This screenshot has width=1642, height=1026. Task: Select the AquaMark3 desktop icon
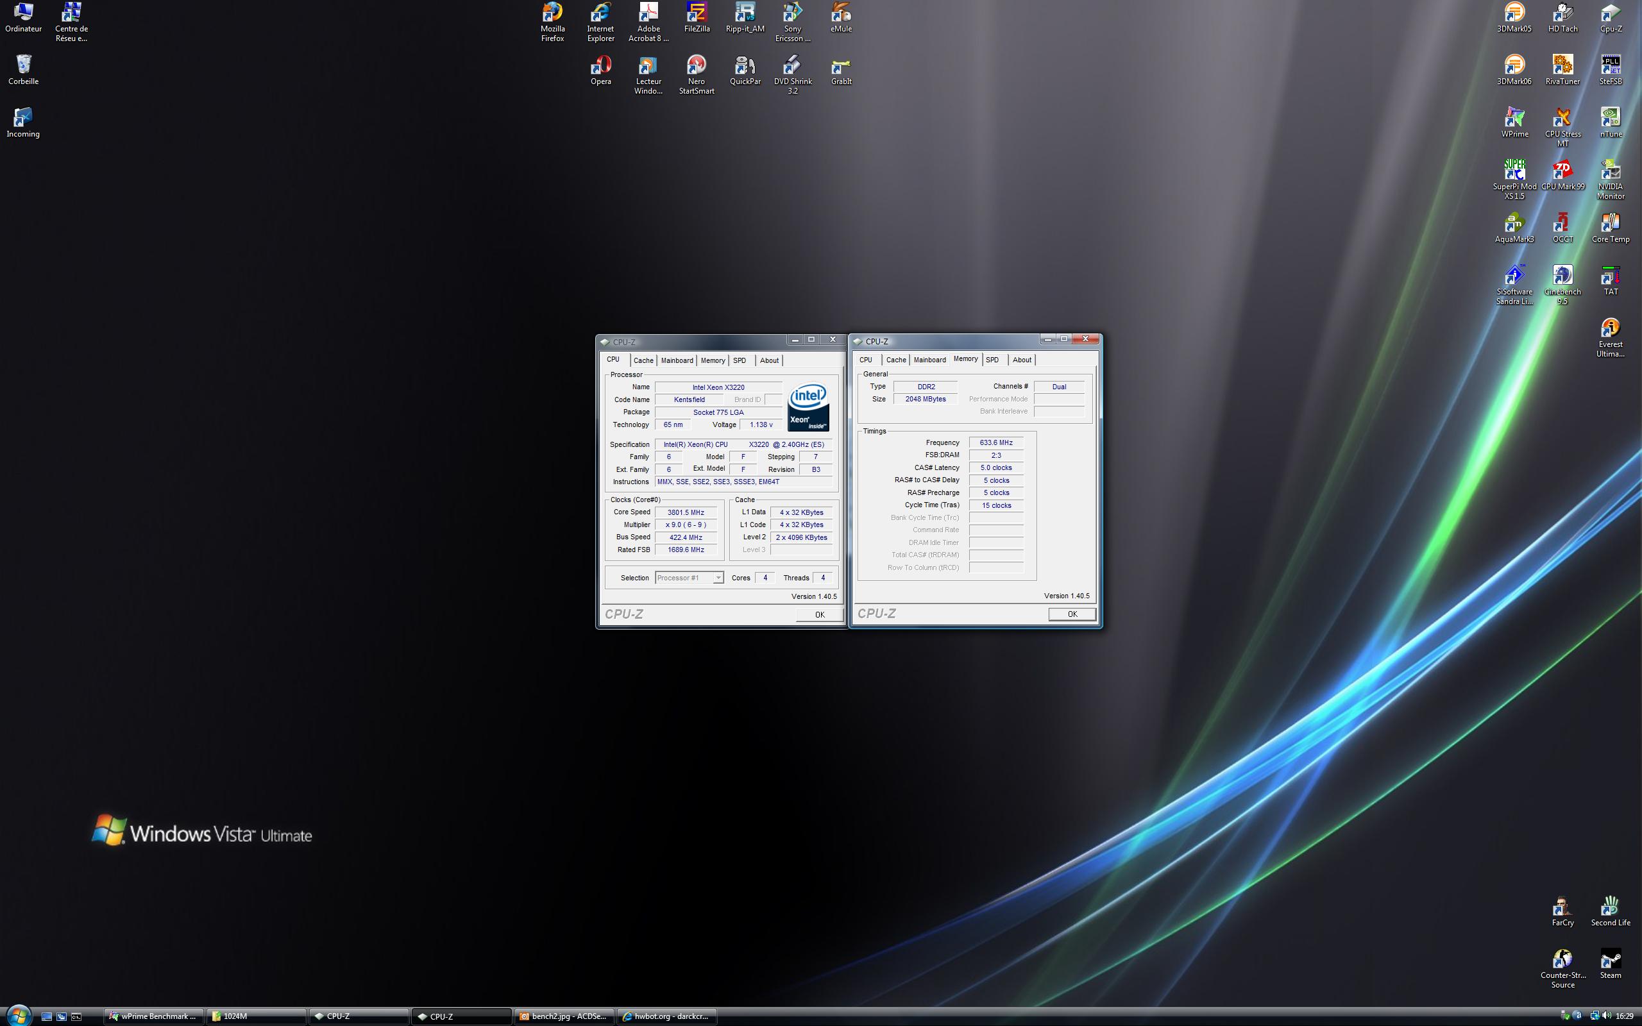[x=1514, y=228]
